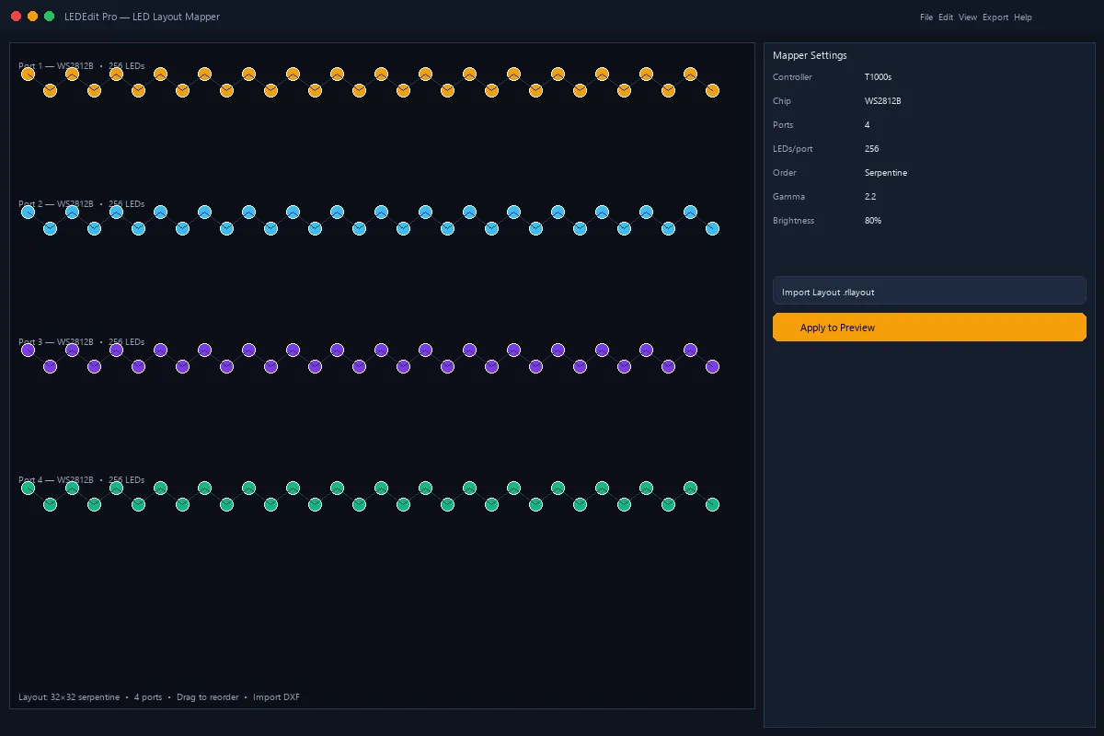1104x736 pixels.
Task: Click the Port 1 — WS2812B strip label
Action: point(56,66)
